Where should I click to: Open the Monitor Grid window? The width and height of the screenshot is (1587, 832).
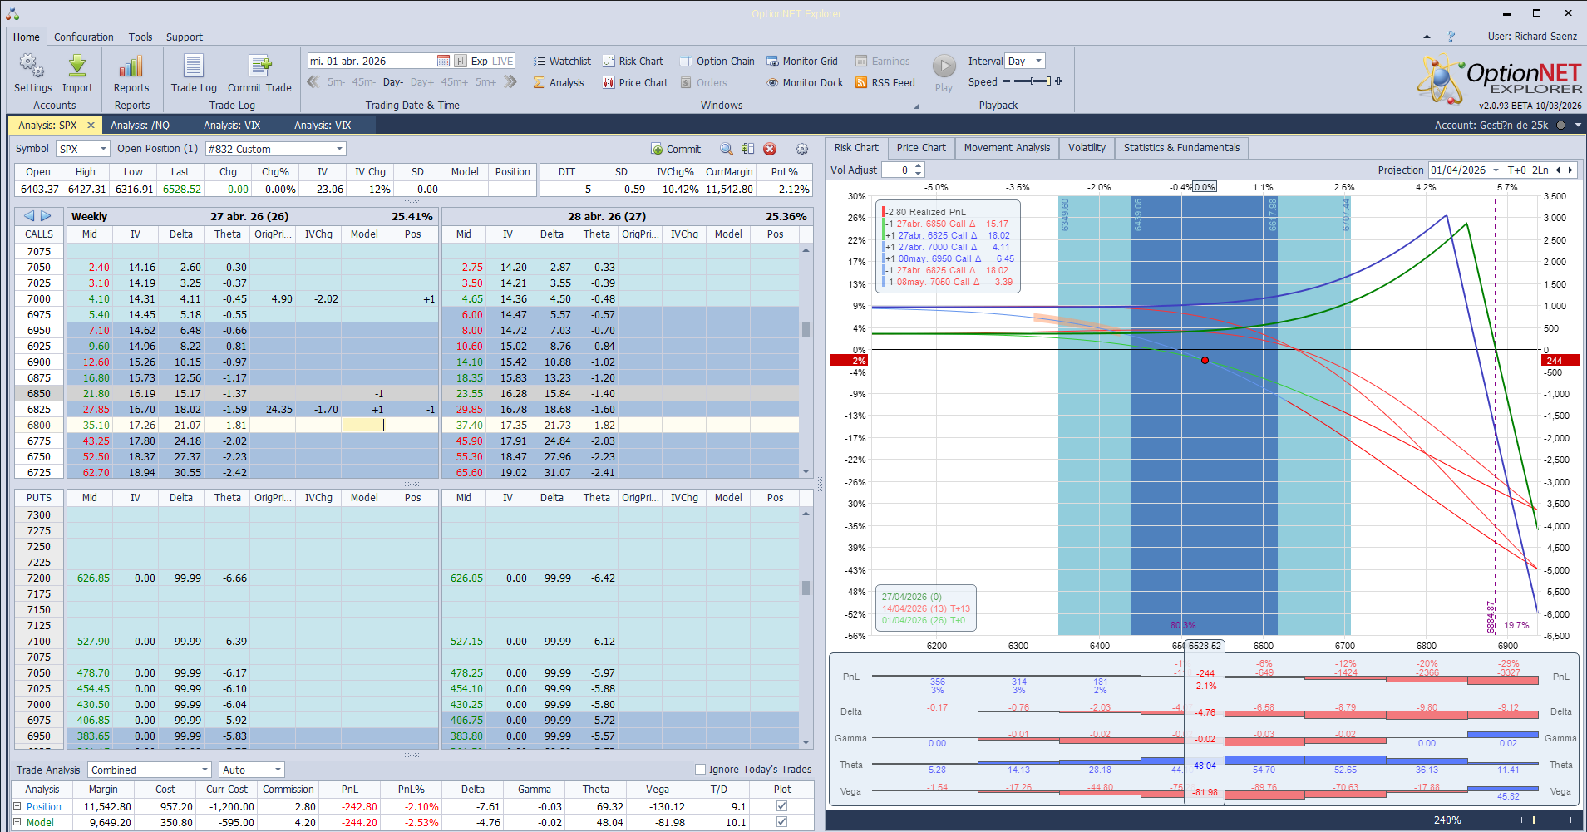point(801,61)
